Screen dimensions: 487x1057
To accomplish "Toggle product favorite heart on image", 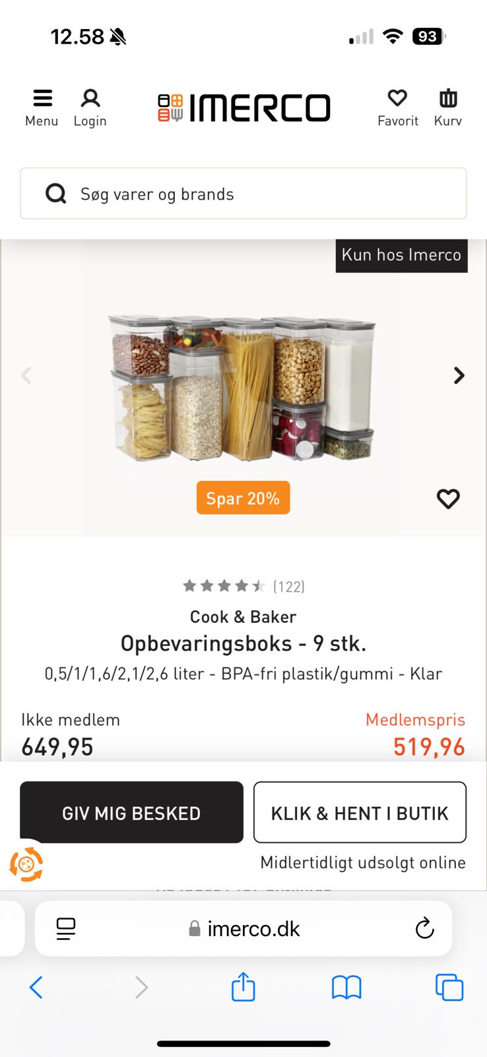I will click(x=448, y=499).
